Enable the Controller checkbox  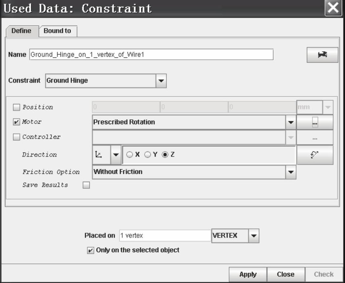16,137
